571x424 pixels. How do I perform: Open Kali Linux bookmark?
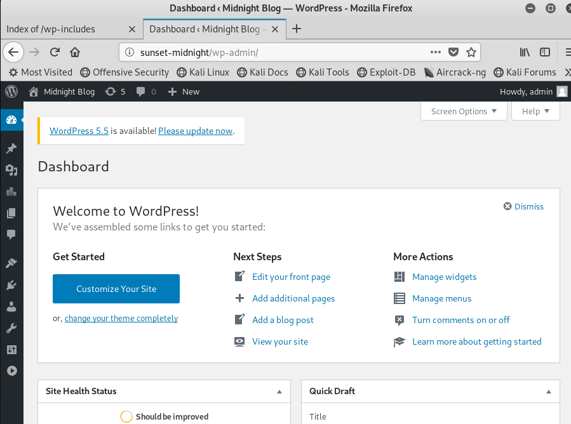point(203,72)
